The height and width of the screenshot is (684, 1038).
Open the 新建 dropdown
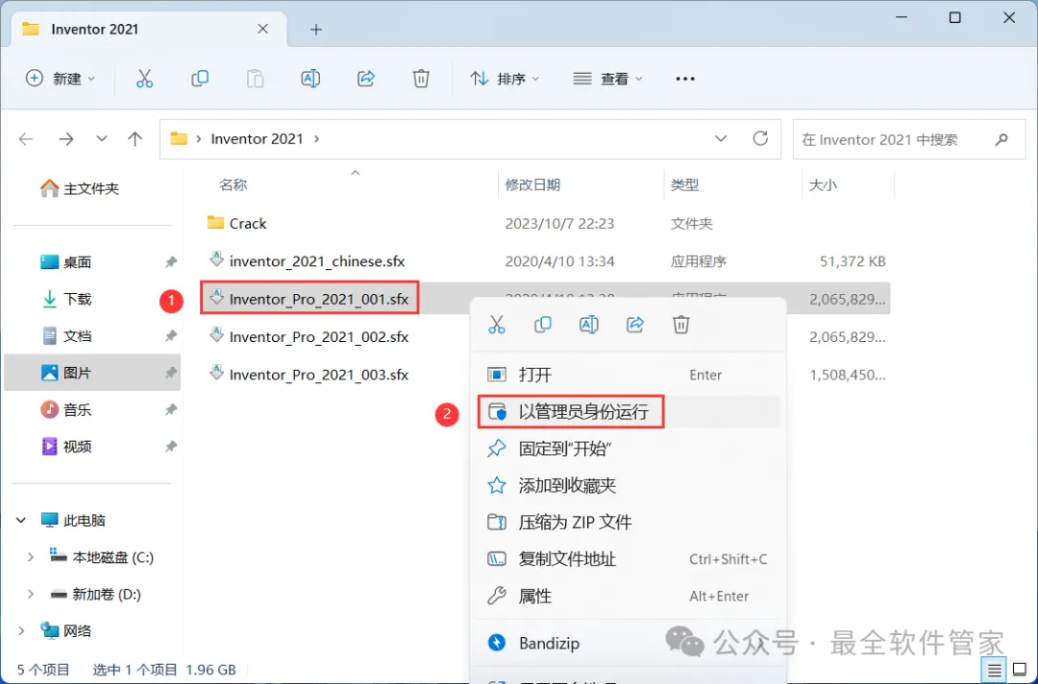61,79
